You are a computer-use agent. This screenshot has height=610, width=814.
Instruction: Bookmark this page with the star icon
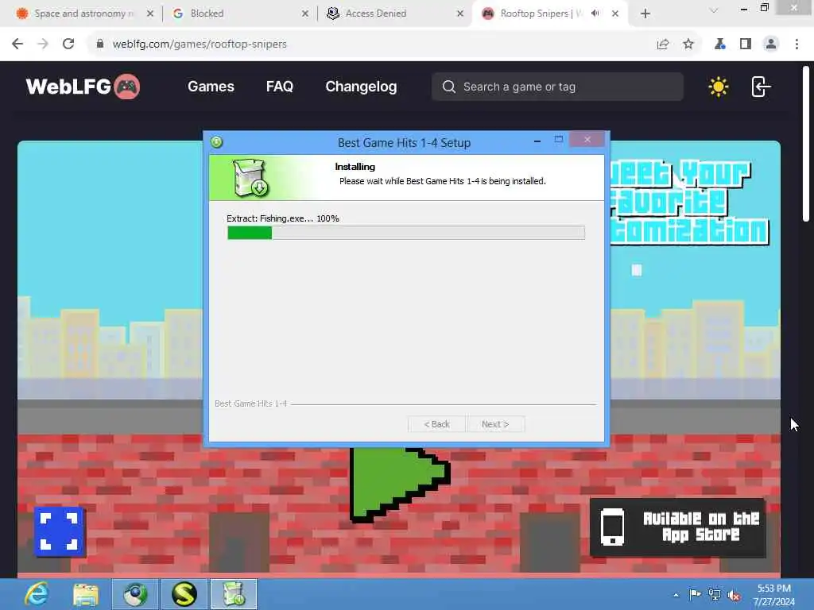[x=688, y=44]
